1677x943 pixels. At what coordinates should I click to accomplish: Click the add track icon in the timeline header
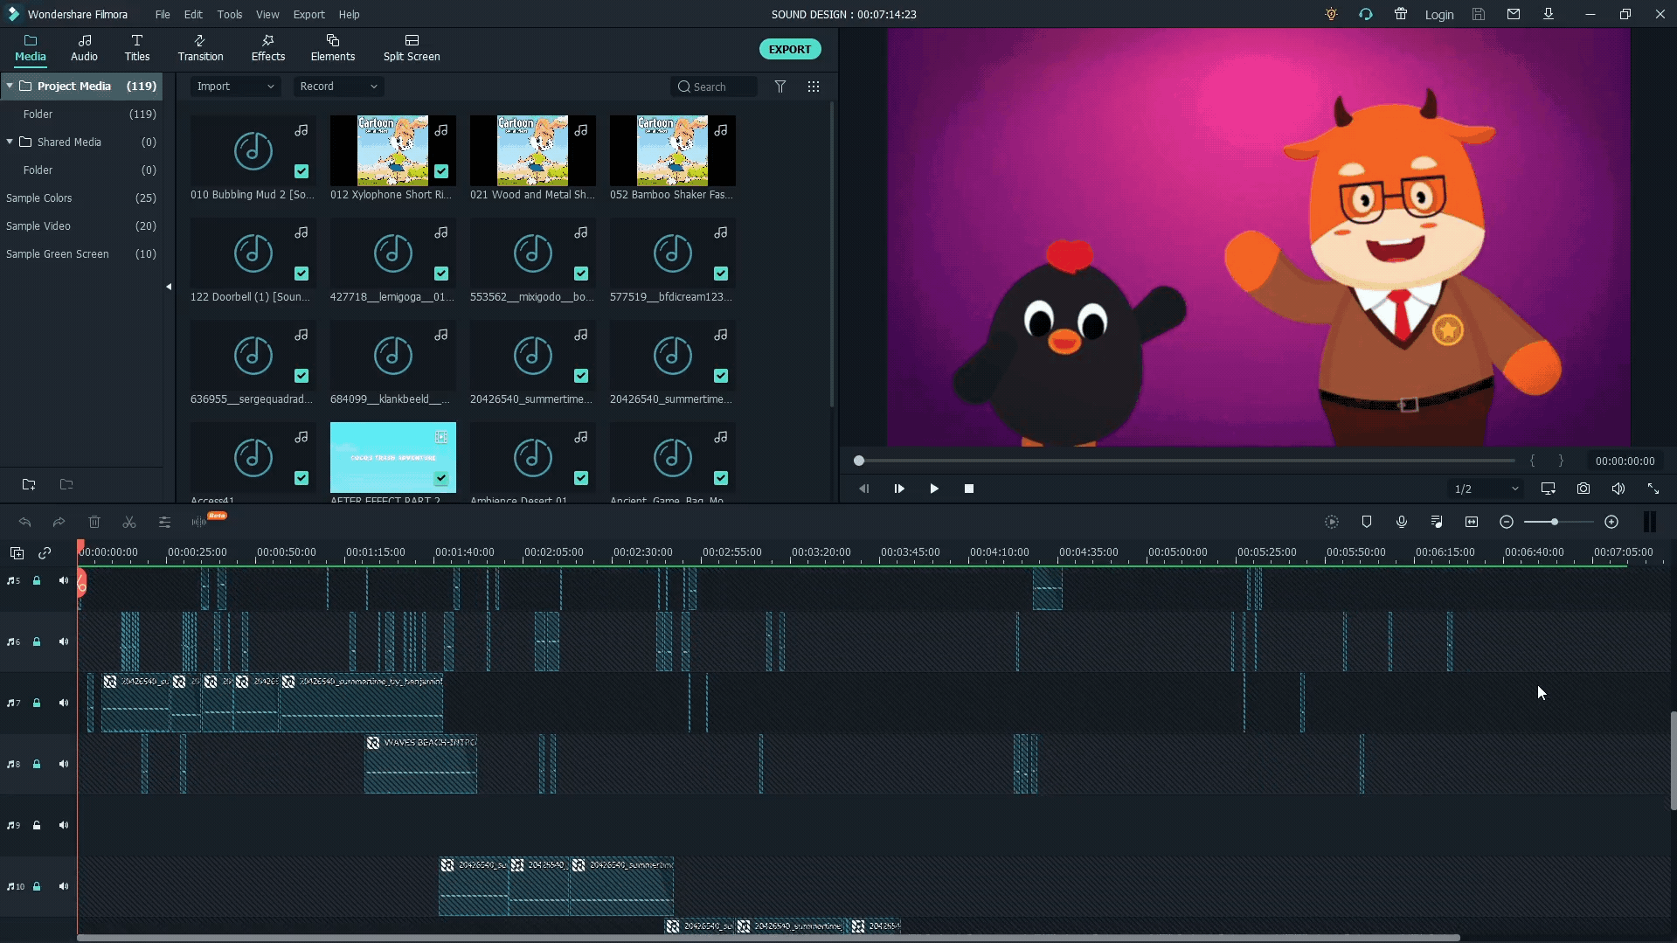pyautogui.click(x=17, y=552)
